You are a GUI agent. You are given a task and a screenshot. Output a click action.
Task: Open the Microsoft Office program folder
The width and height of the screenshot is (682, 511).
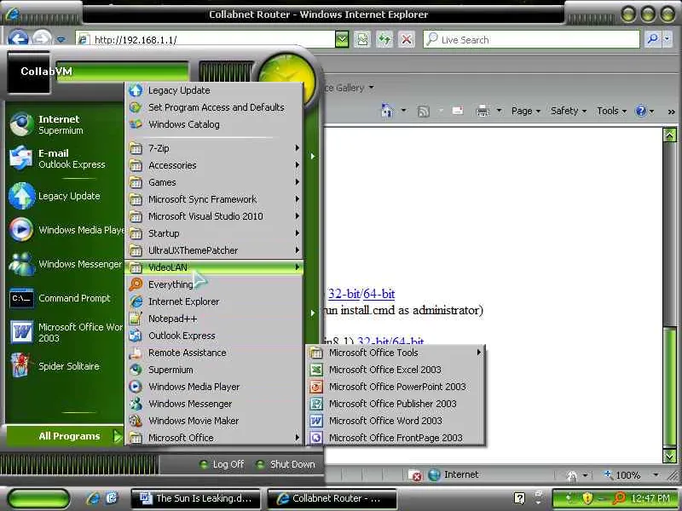[214, 438]
